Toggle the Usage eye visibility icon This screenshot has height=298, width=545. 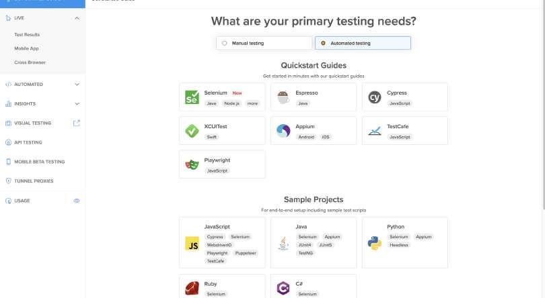[77, 201]
